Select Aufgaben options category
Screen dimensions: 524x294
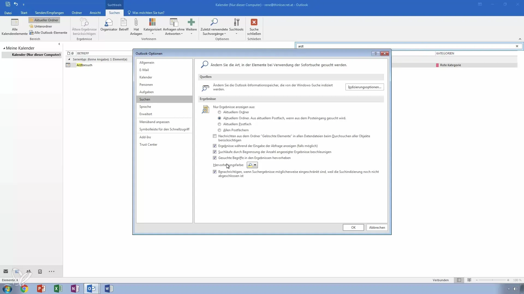pyautogui.click(x=164, y=92)
